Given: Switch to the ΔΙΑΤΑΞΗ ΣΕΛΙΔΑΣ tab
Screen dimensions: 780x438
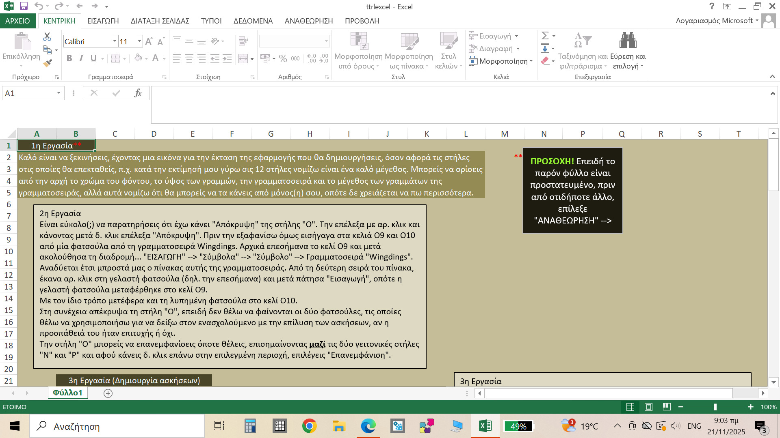Looking at the screenshot, I should (160, 21).
